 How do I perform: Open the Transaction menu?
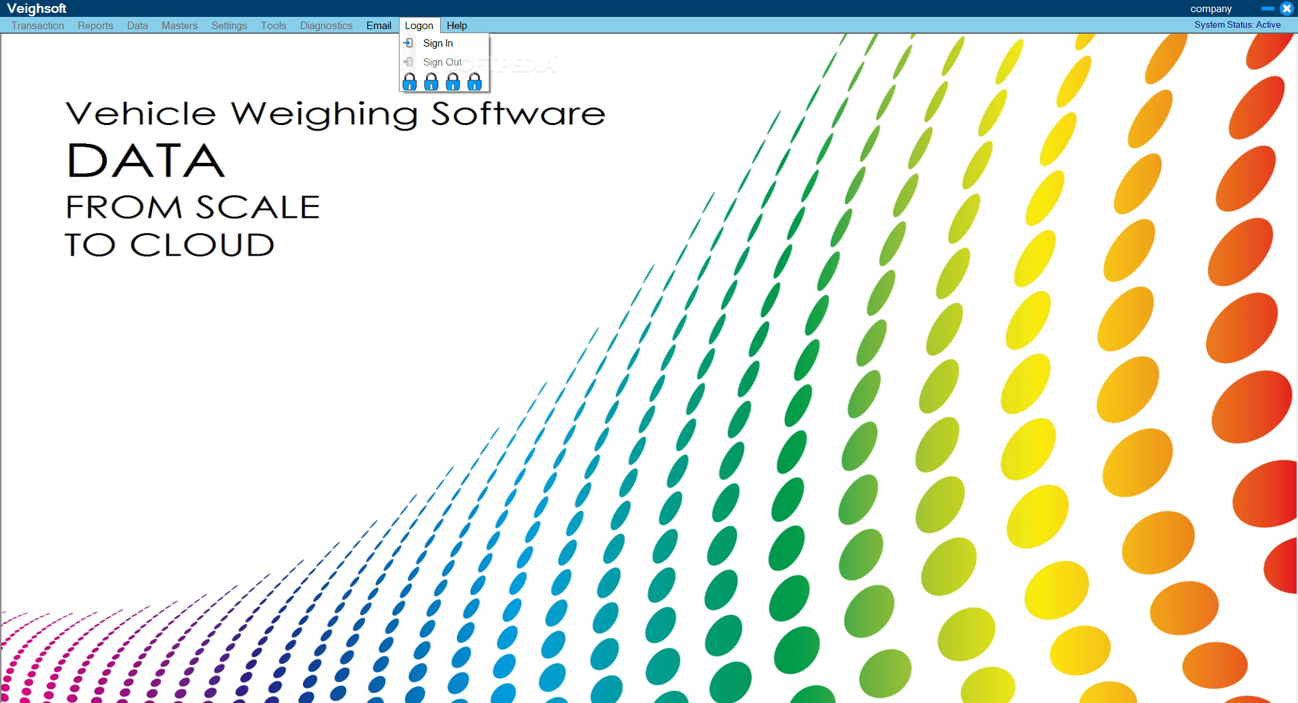pos(38,26)
